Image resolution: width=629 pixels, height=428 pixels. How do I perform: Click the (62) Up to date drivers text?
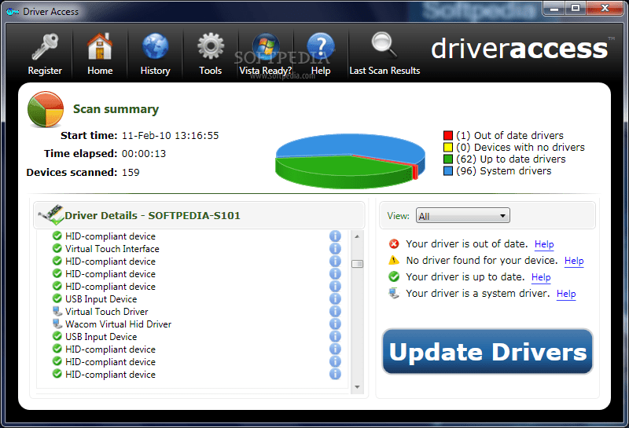pos(510,159)
